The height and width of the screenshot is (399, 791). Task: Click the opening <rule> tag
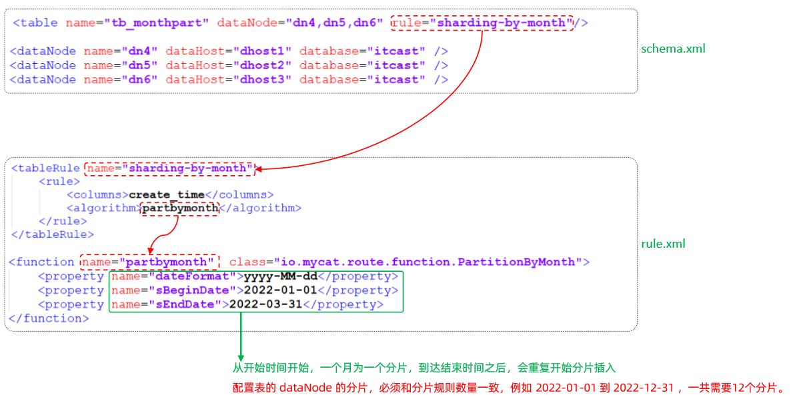(59, 181)
